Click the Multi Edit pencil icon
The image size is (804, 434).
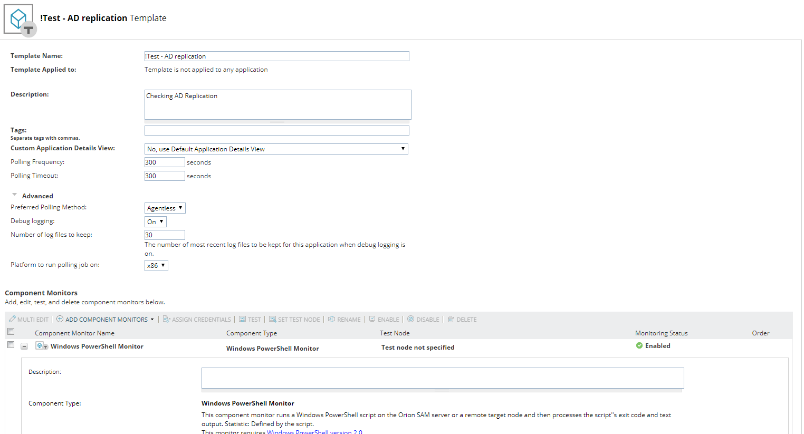12,319
